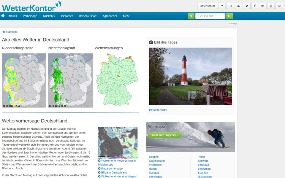Expand the Direkt zum Skigebiet dropdown
The image size is (285, 178).
pyautogui.click(x=164, y=135)
